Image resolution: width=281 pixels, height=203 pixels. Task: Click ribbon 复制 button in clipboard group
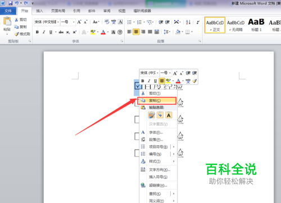tap(21, 27)
